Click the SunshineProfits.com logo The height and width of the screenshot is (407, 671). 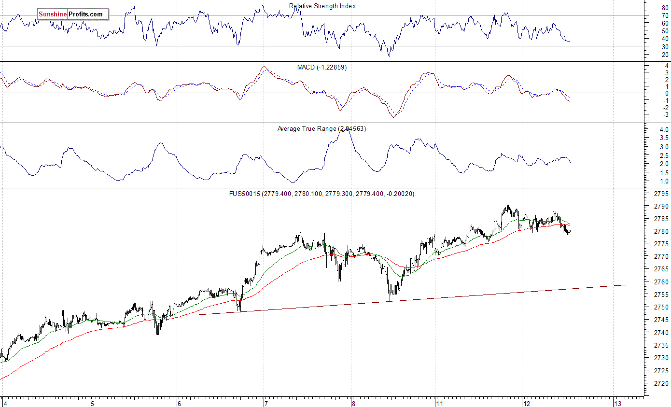click(x=73, y=14)
